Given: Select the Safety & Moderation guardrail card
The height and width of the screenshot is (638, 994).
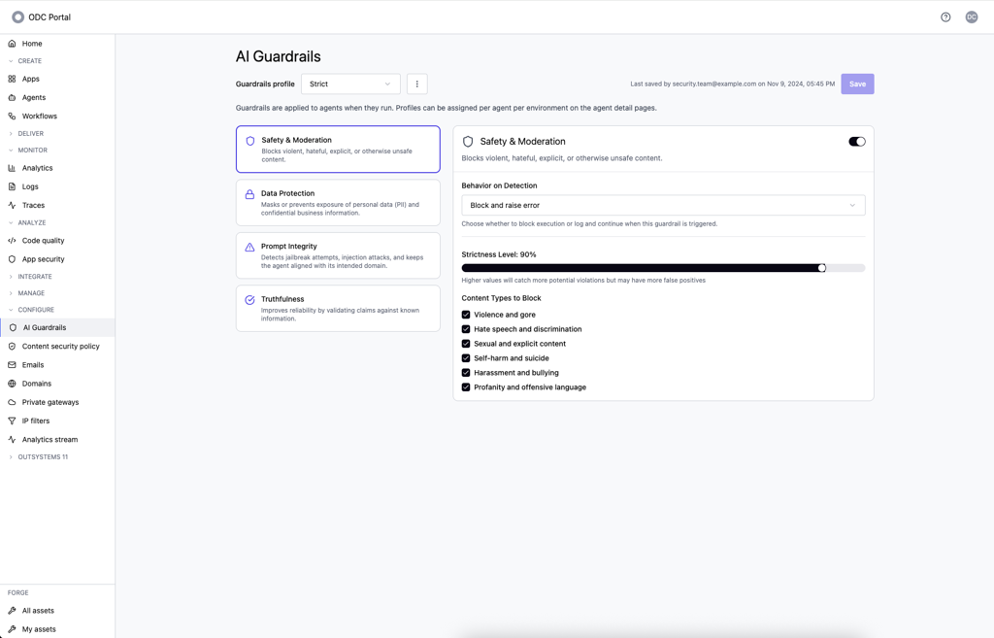Looking at the screenshot, I should (338, 149).
